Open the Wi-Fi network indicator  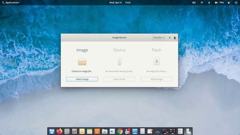pos(202,3)
